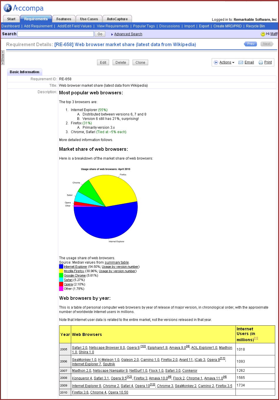Click the yellow Mozilla Firefox legend square
This screenshot has height=400, width=279.
pos(61,271)
